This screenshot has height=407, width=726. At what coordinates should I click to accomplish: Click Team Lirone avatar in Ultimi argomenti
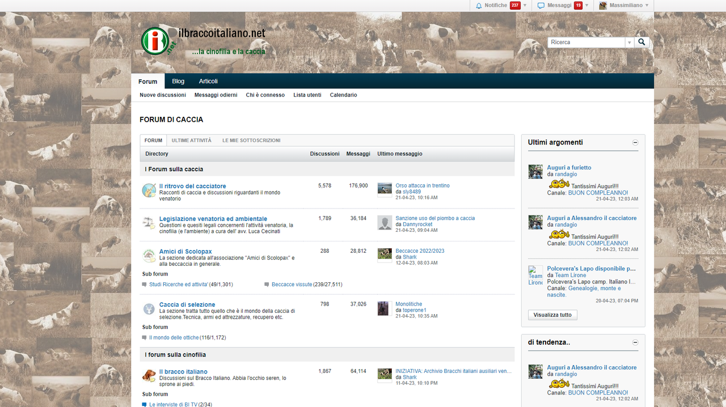535,275
